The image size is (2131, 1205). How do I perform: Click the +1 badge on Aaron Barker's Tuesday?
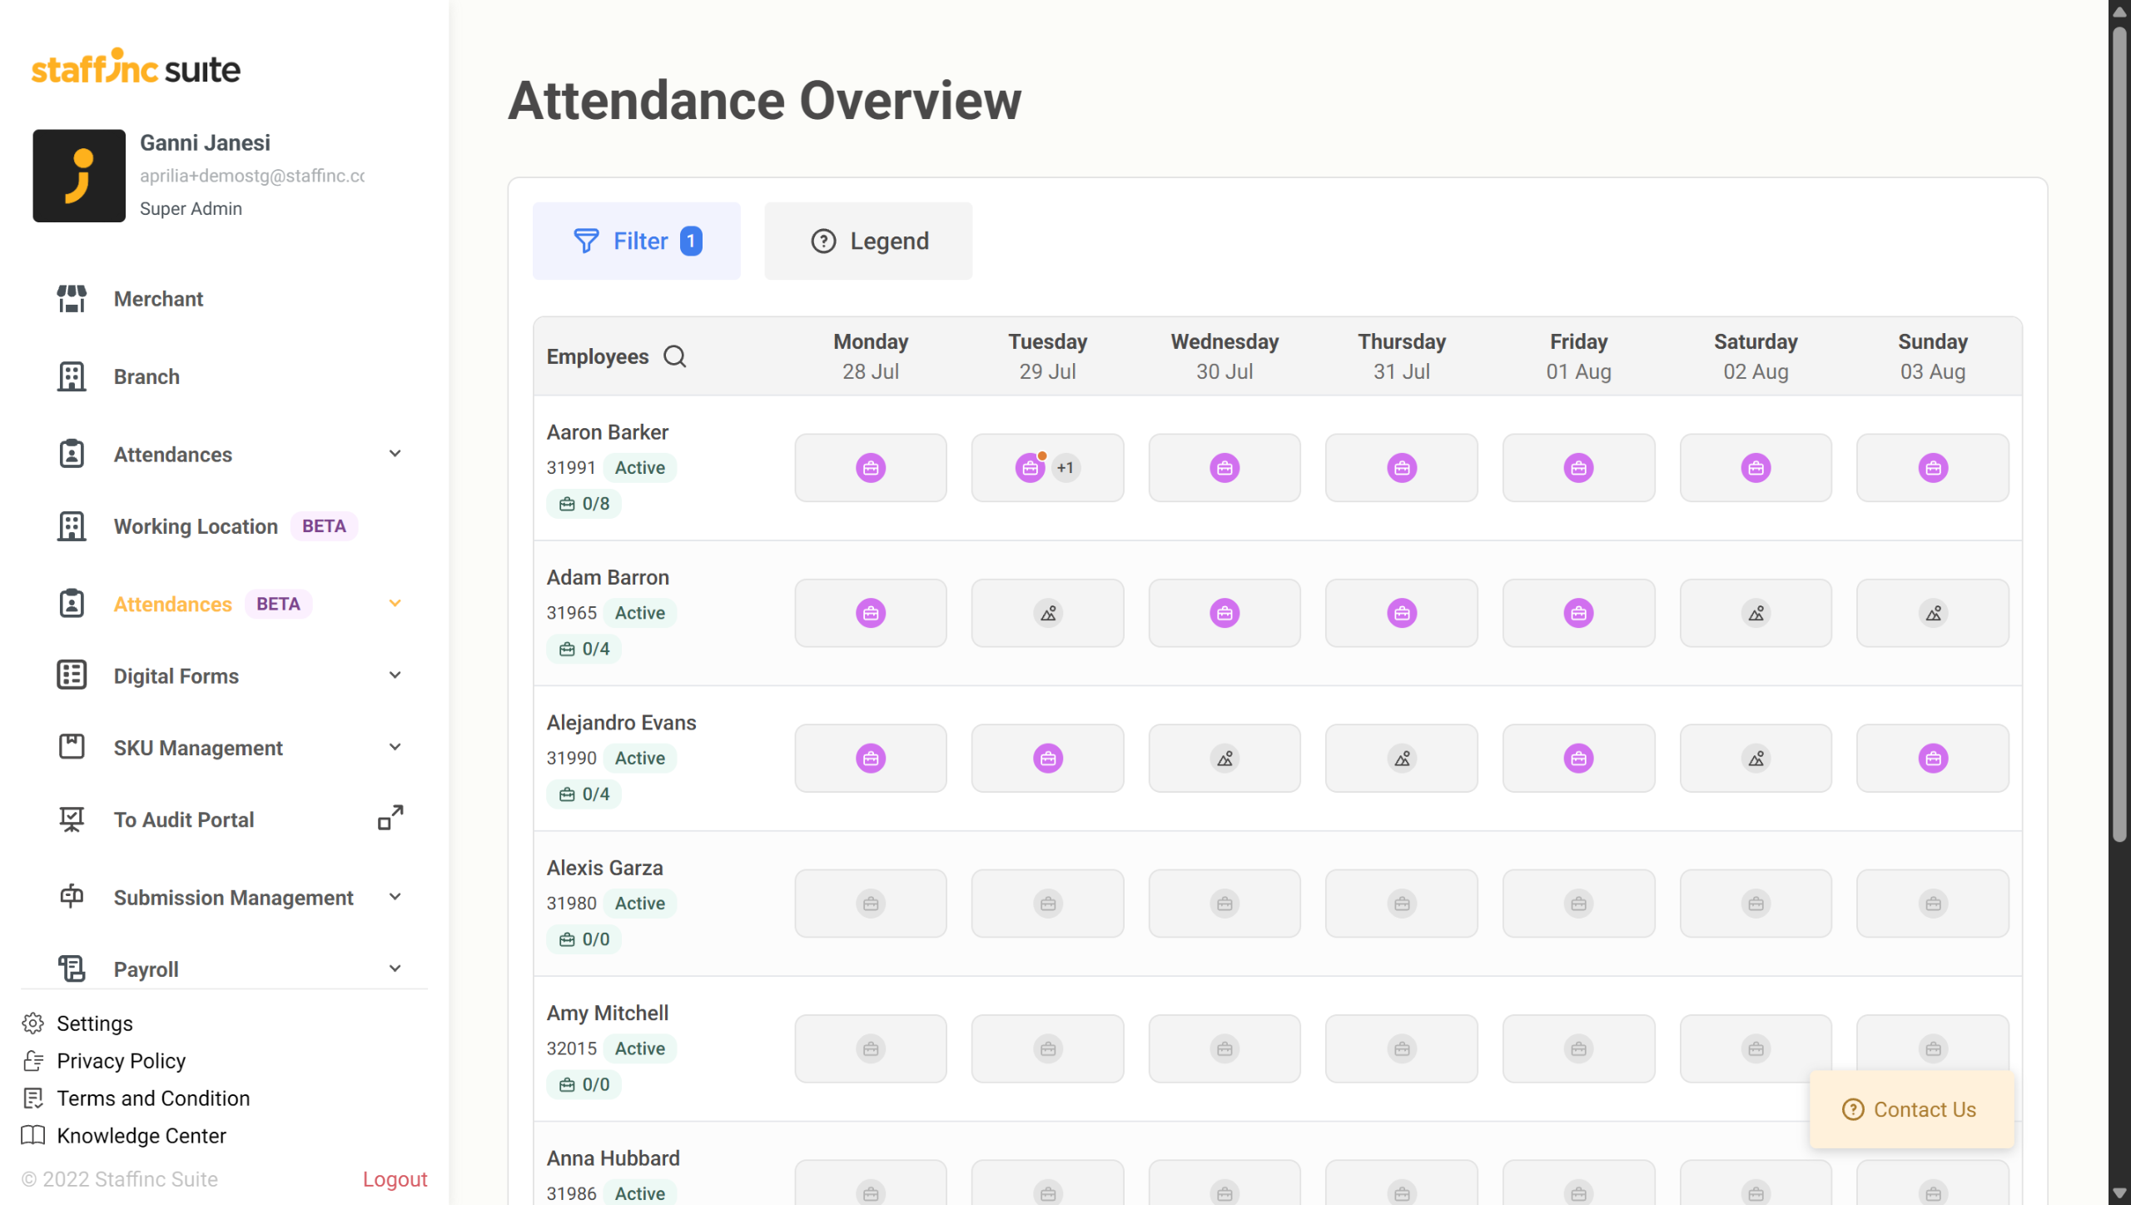[1065, 468]
